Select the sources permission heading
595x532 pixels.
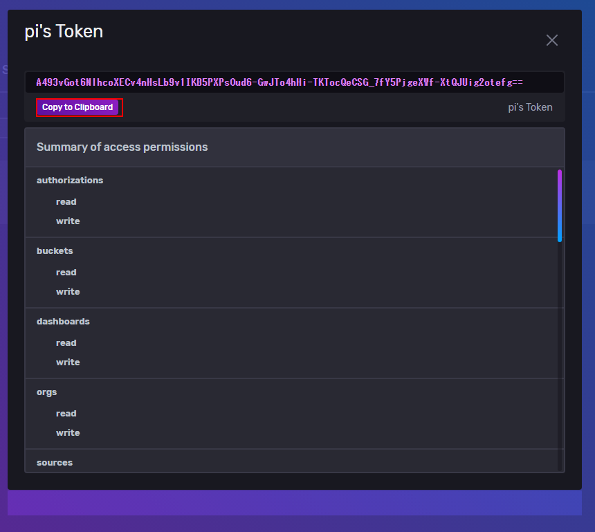coord(55,463)
